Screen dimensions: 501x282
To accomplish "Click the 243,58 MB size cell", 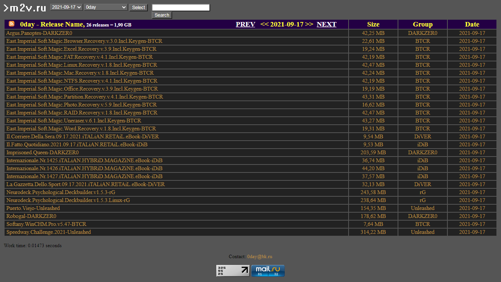I will 373,192.
